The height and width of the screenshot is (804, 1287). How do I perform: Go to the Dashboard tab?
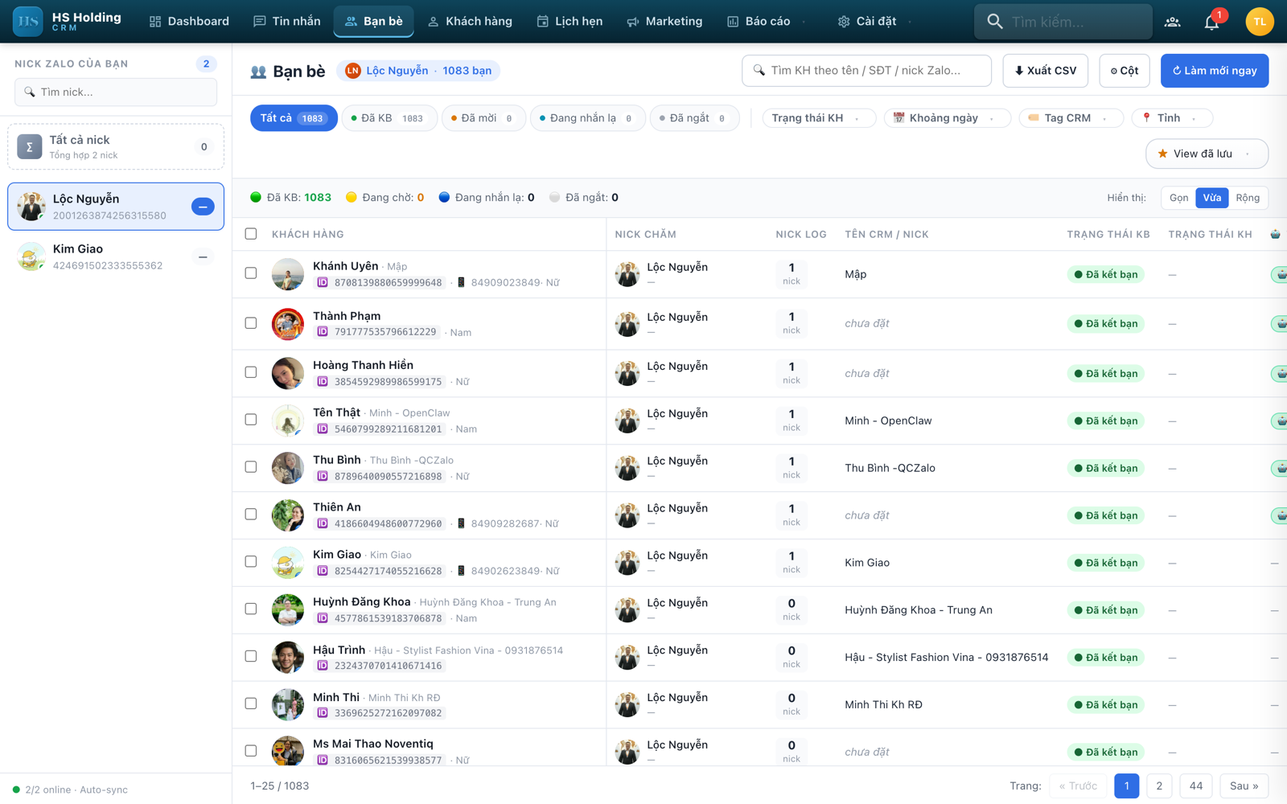click(189, 22)
